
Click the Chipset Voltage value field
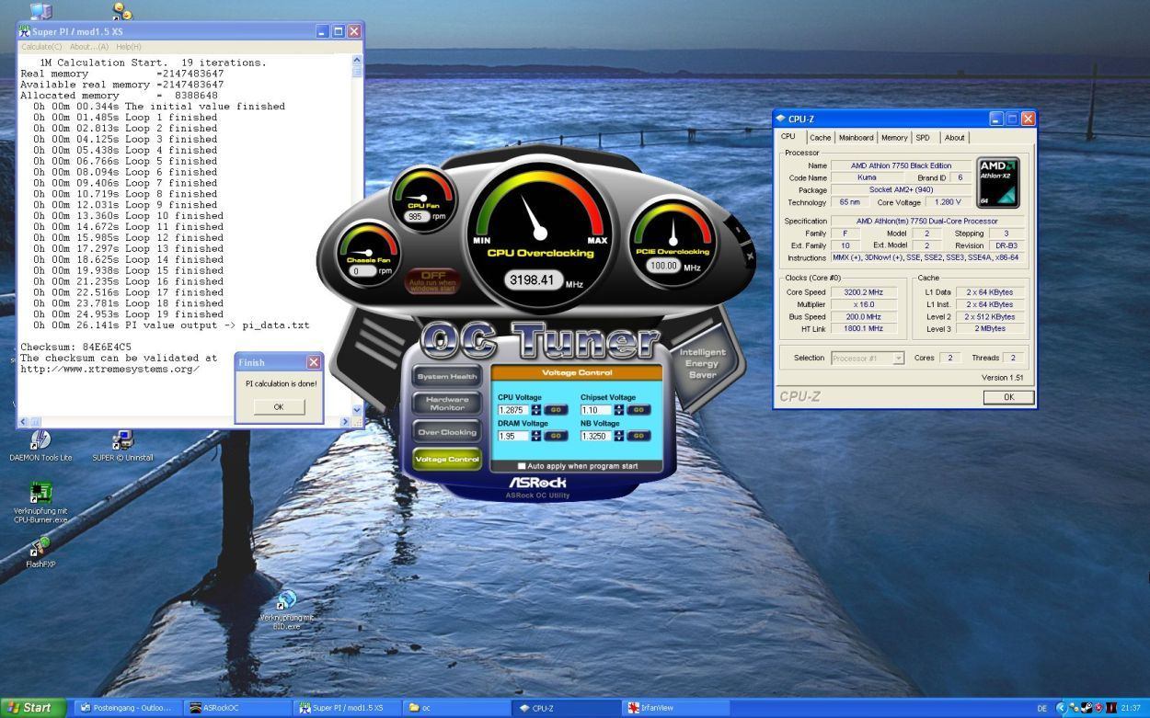pyautogui.click(x=596, y=410)
